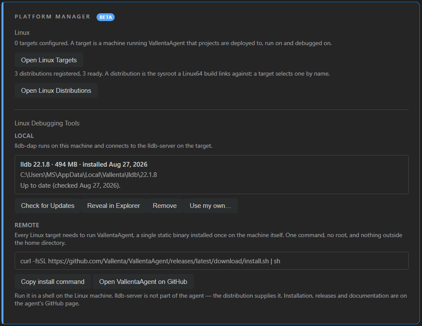This screenshot has width=422, height=326.
Task: Open VallentaAgent on GitHub
Action: pyautogui.click(x=143, y=282)
